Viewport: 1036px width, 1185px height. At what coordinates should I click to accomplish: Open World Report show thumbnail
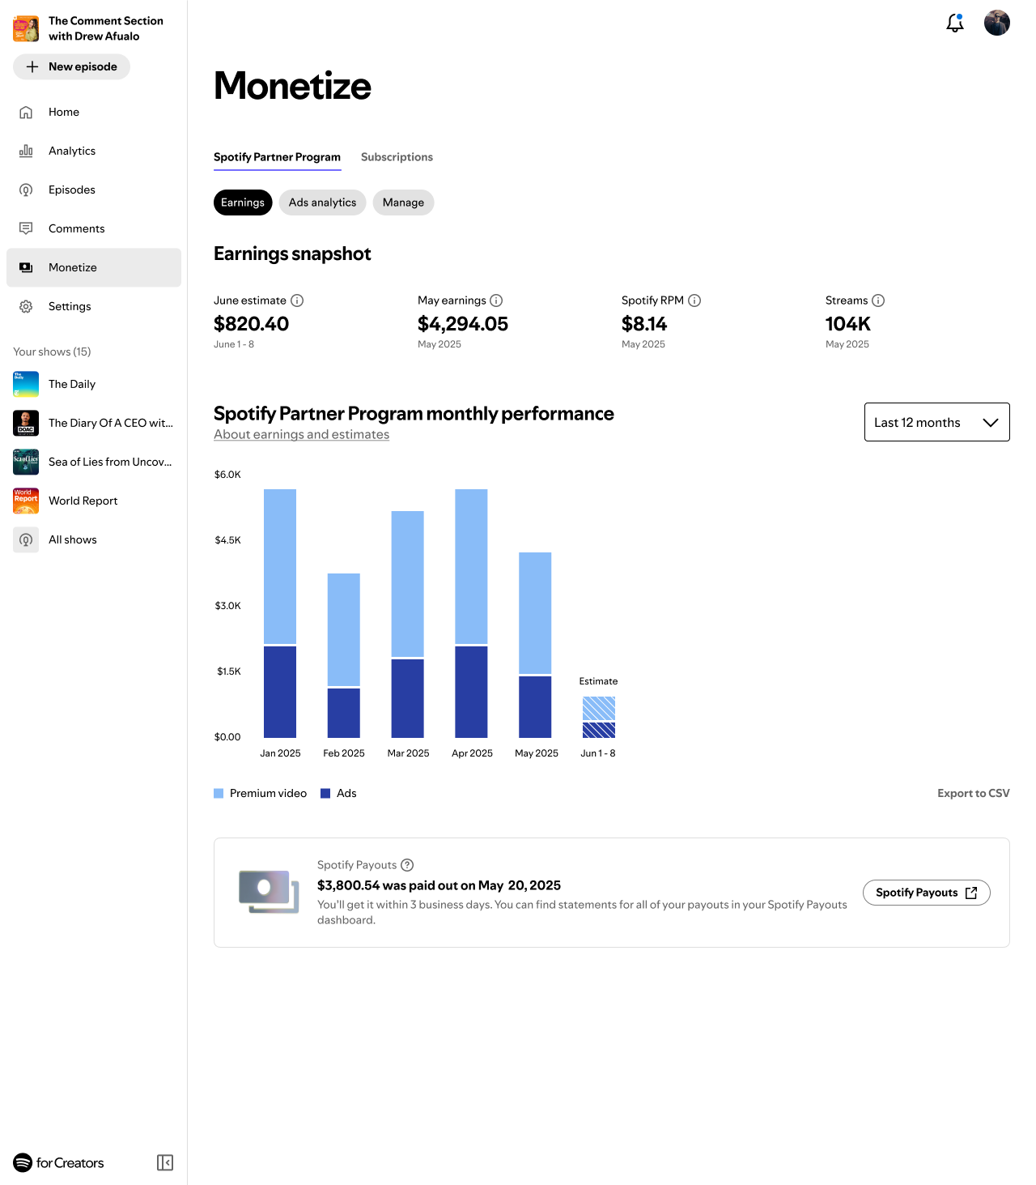(26, 501)
